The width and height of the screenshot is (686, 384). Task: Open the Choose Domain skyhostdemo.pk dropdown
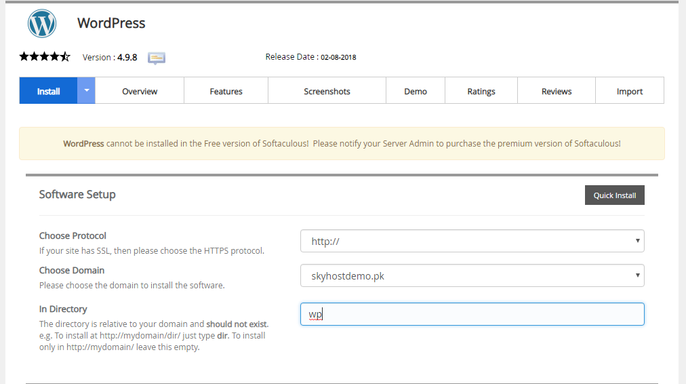[x=472, y=275]
